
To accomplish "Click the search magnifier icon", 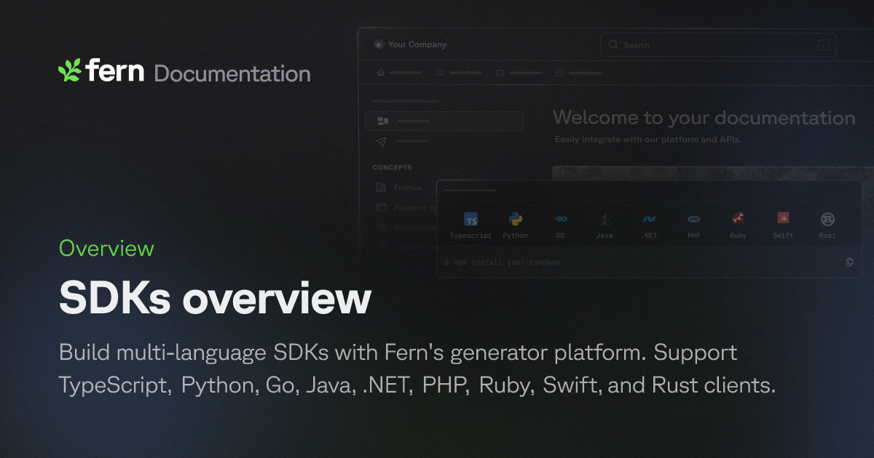I will pyautogui.click(x=613, y=45).
